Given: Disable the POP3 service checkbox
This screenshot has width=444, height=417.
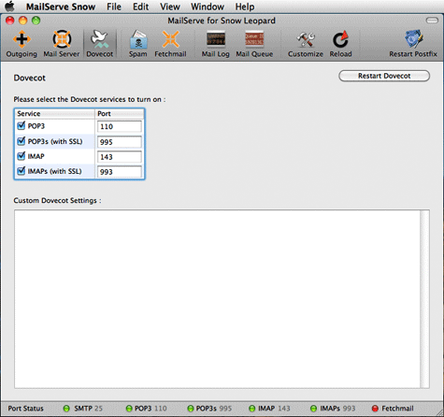Looking at the screenshot, I should 21,125.
